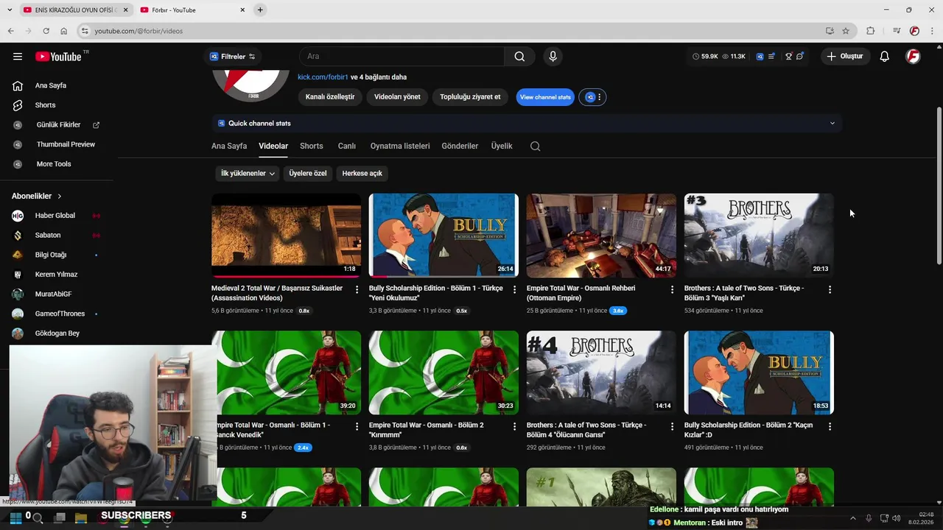
Task: Open the Bully Bölüm 1 video thumbnail
Action: tap(444, 236)
